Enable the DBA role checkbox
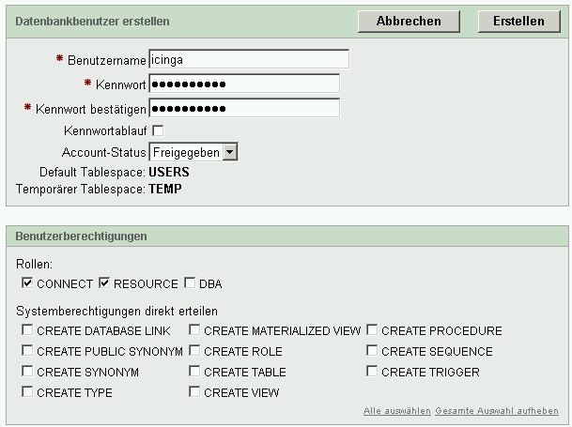Image resolution: width=572 pixels, height=427 pixels. tap(190, 282)
